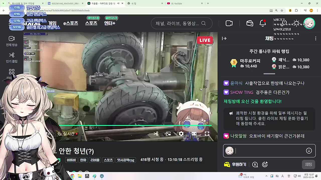Screen dimensions: 321x180
Task: Open the notifications bell
Action: tap(263, 23)
